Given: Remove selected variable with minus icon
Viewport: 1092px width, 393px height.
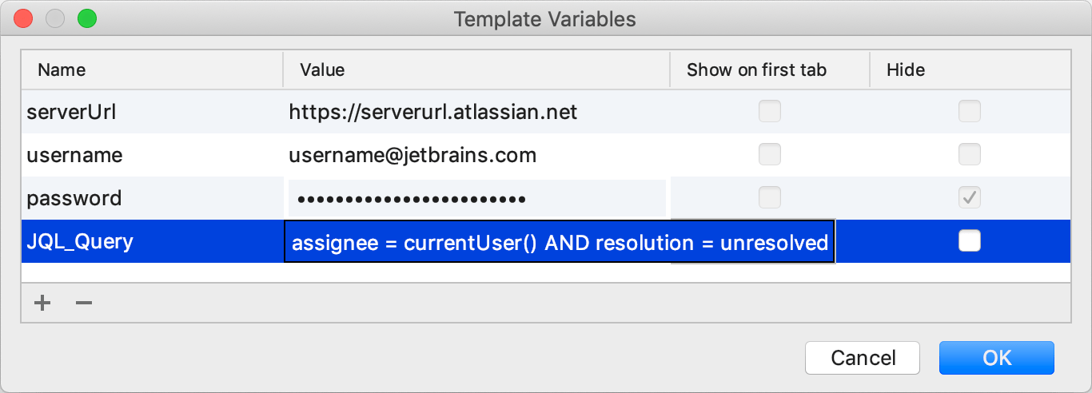Looking at the screenshot, I should (x=84, y=304).
